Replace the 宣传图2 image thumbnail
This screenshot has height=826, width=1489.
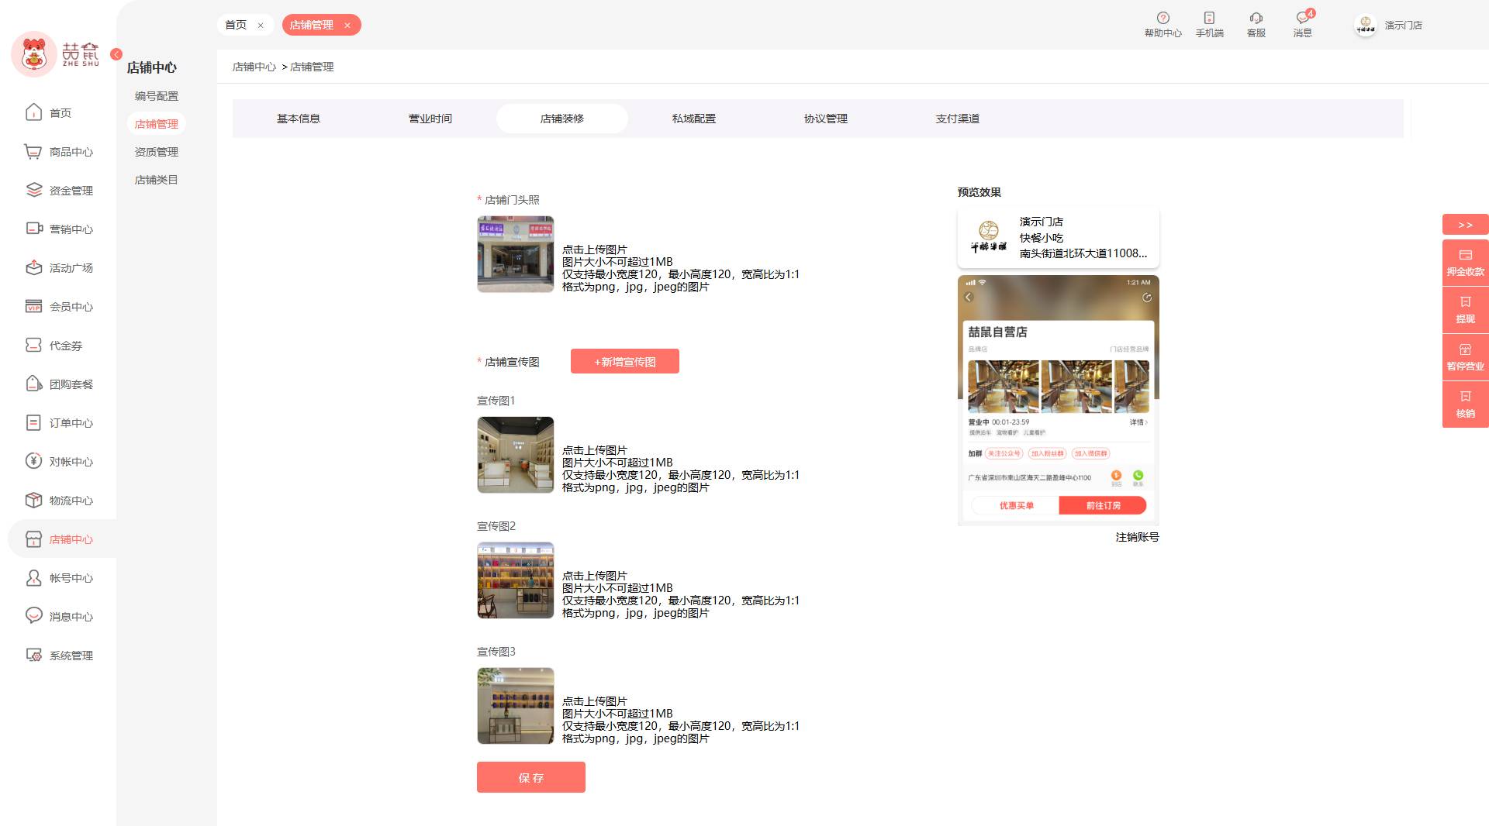tap(516, 580)
